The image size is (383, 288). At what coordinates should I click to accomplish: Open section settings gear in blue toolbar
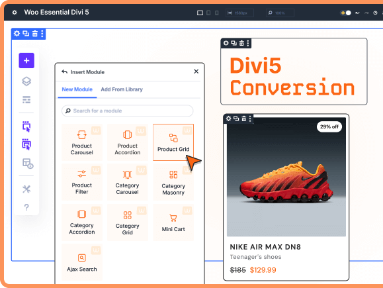pyautogui.click(x=17, y=33)
